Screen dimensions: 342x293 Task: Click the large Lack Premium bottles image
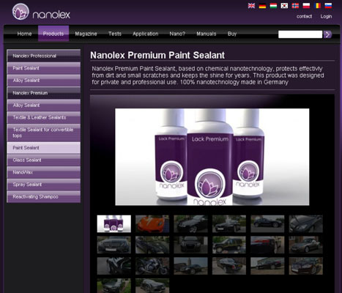pos(212,157)
